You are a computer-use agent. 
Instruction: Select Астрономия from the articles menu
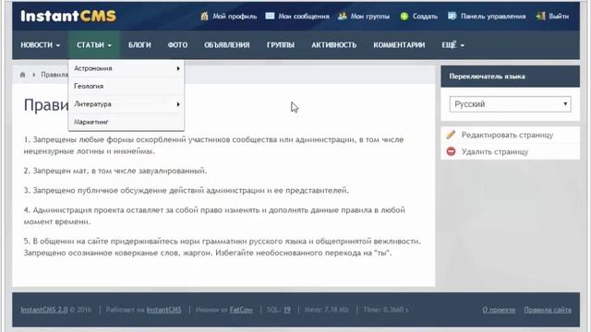[127, 68]
